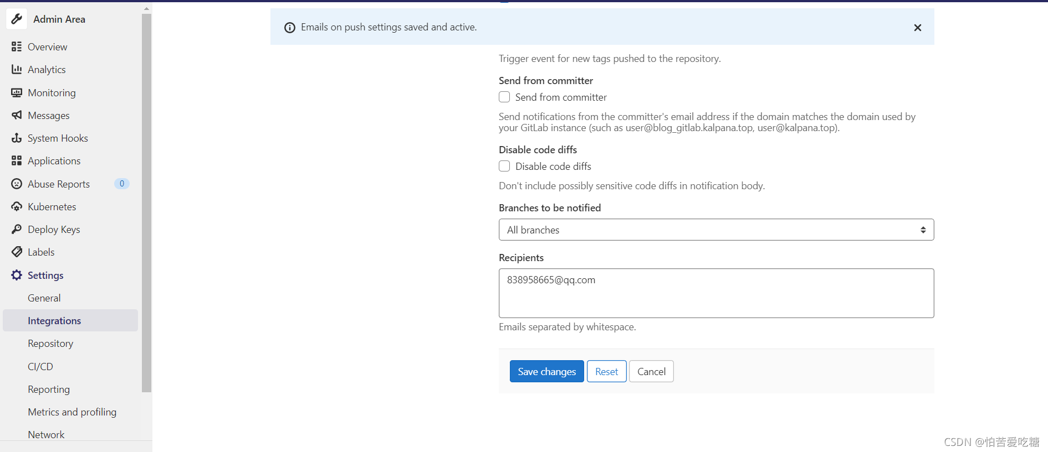Click the Messages megaphone icon
Screen dimensions: 1048x452
[x=17, y=115]
